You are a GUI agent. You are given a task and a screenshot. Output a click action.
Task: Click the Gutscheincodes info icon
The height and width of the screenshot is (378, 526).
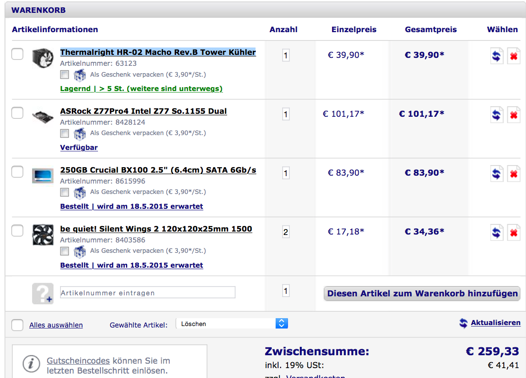coord(31,365)
